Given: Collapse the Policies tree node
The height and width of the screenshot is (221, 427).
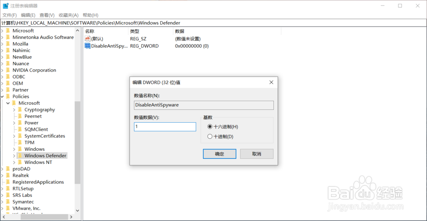Looking at the screenshot, I should [2, 96].
